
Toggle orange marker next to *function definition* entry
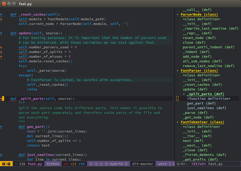click(x=178, y=98)
